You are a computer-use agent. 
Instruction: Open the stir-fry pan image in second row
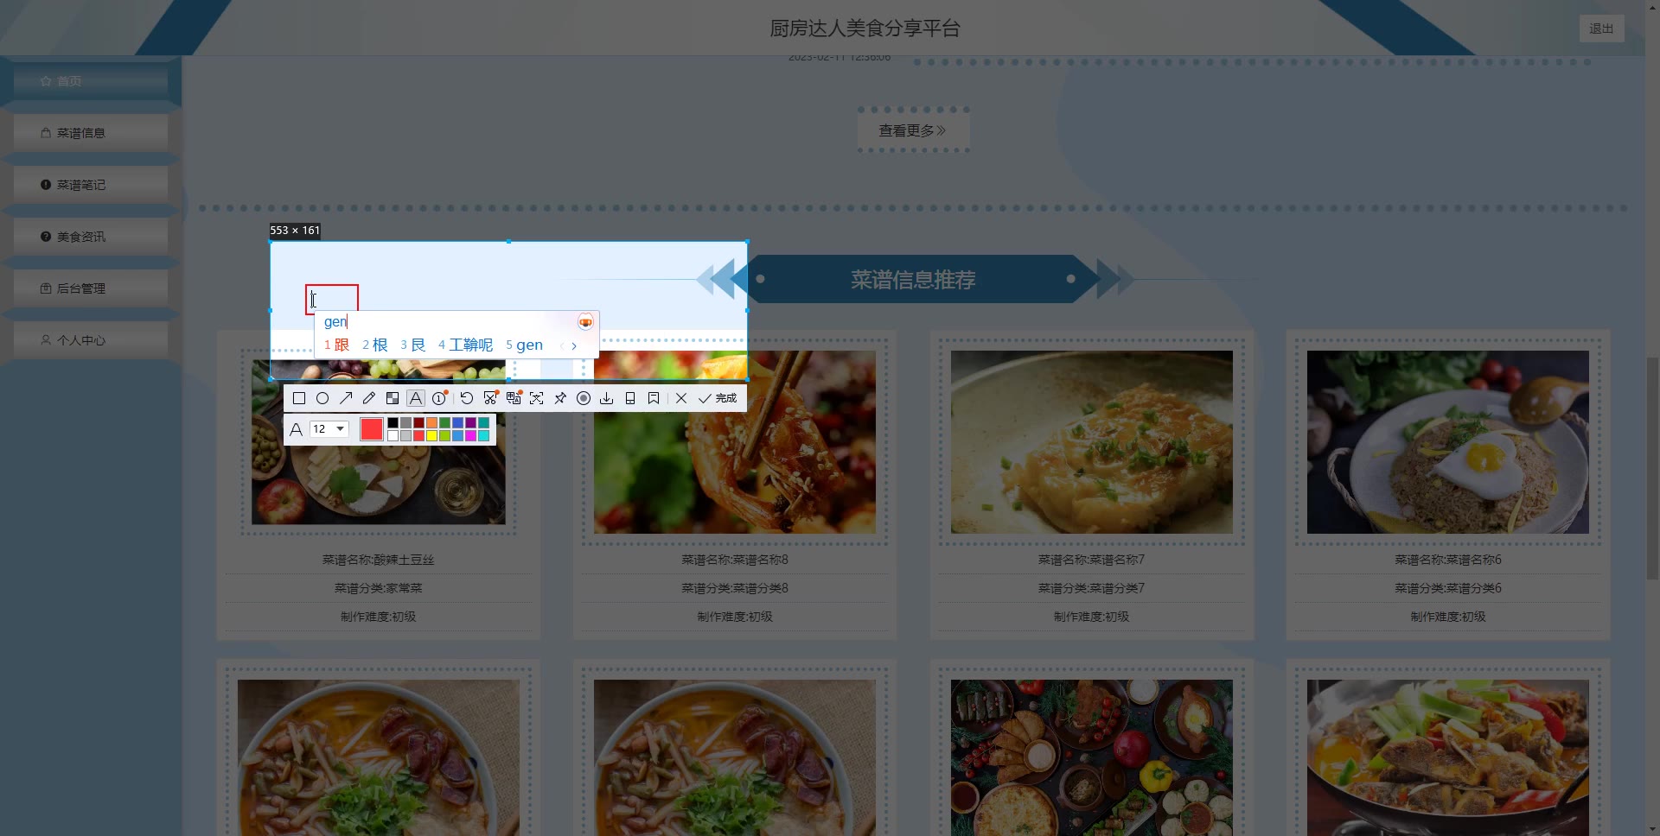1448,757
